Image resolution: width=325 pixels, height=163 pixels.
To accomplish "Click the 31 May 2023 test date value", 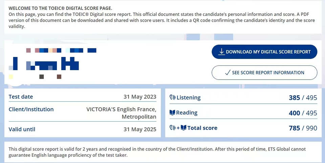I will 140,97.
